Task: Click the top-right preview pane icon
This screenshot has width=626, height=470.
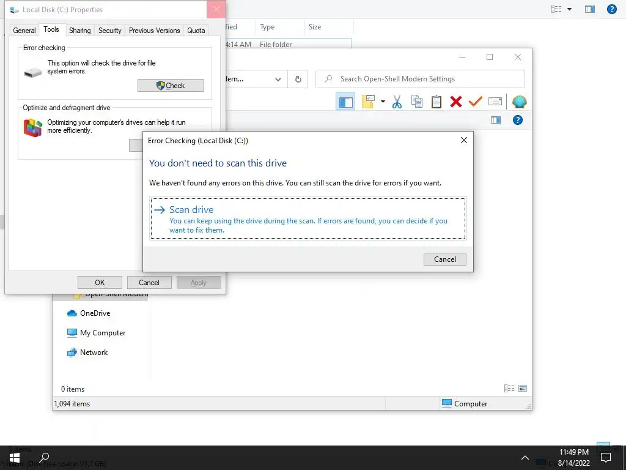Action: (x=590, y=9)
